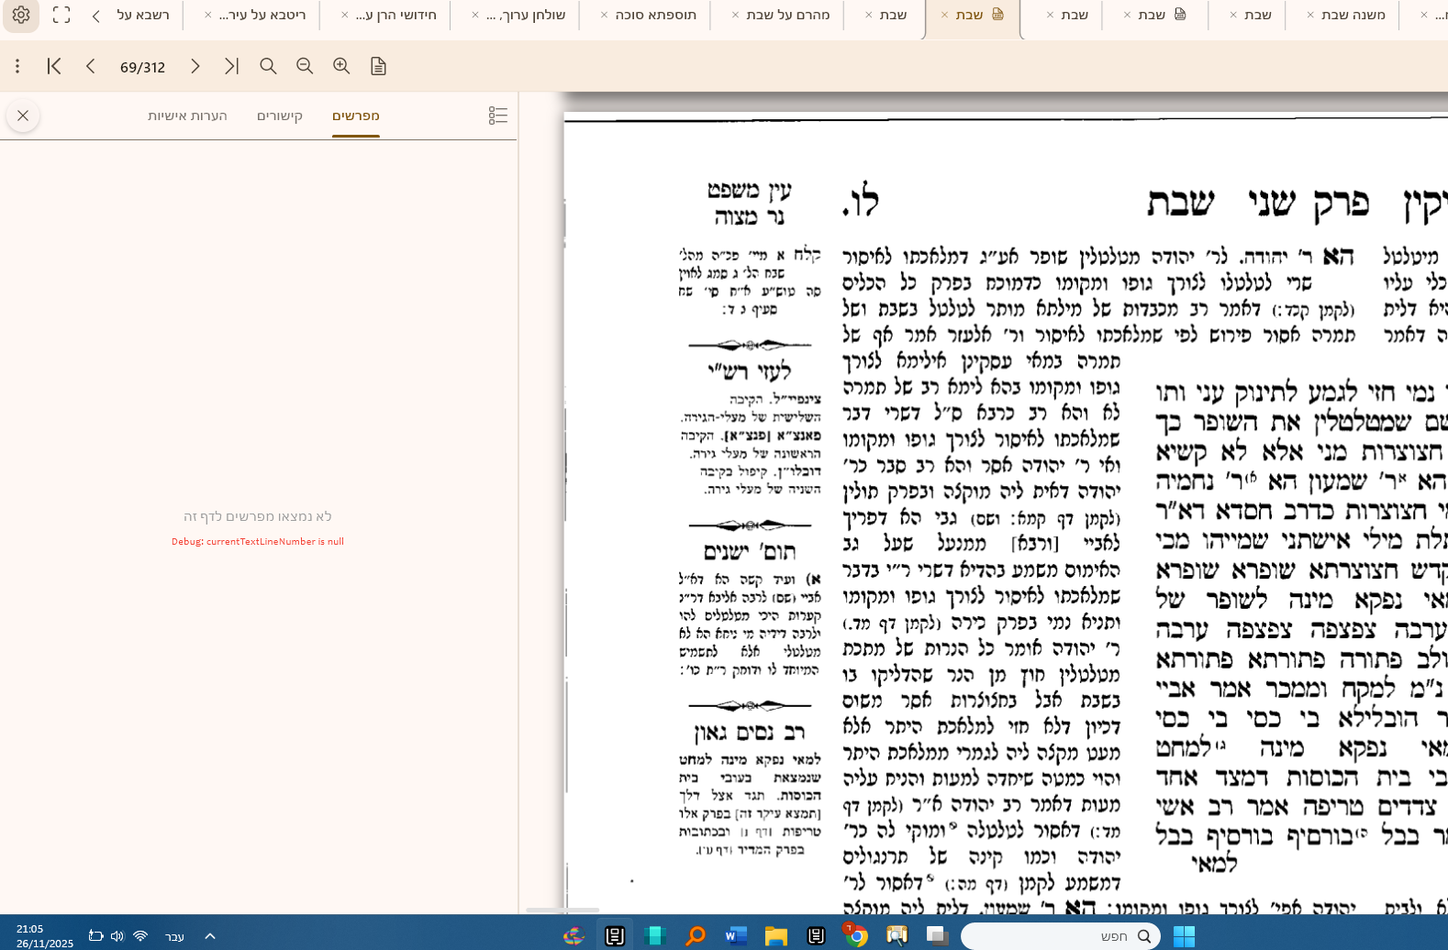
Task: Jump to the first page
Action: [x=54, y=66]
